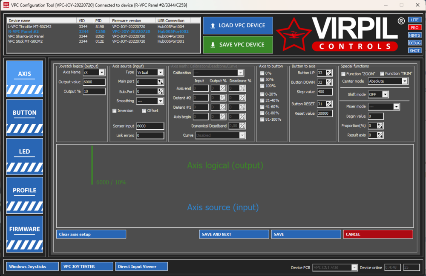
Task: Click the Button DOWN +/- stepper icon
Action: pos(329,82)
